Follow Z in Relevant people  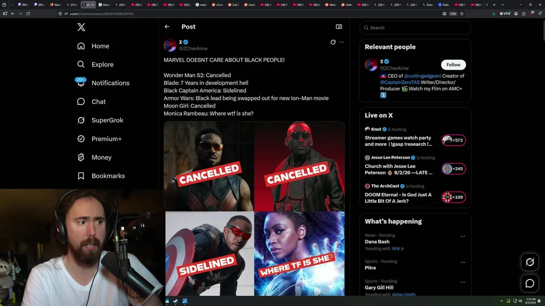(x=453, y=65)
